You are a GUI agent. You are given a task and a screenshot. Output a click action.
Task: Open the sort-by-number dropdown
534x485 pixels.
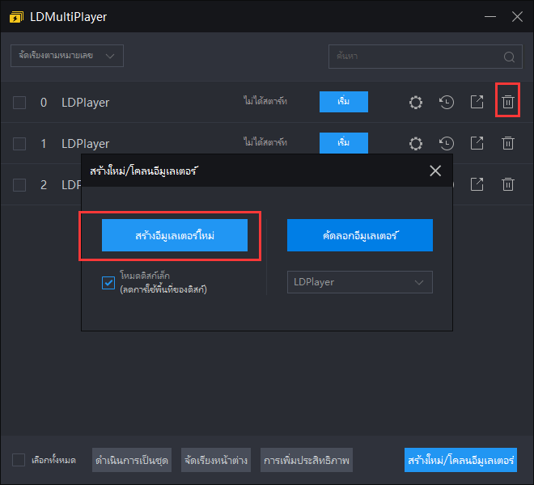click(x=67, y=56)
